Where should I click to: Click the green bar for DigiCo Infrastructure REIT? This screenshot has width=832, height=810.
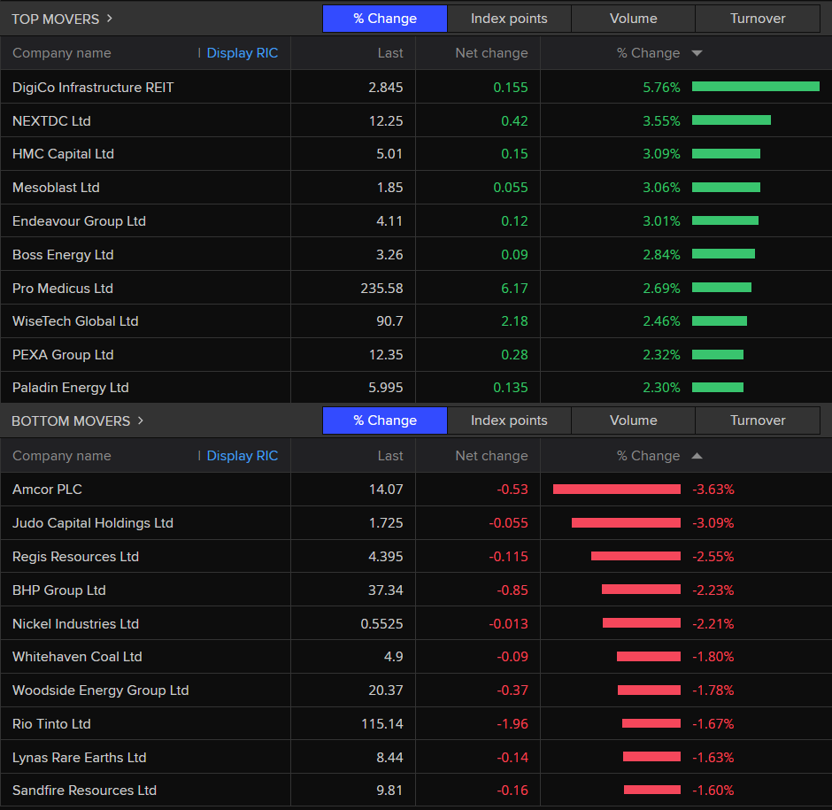pyautogui.click(x=756, y=87)
